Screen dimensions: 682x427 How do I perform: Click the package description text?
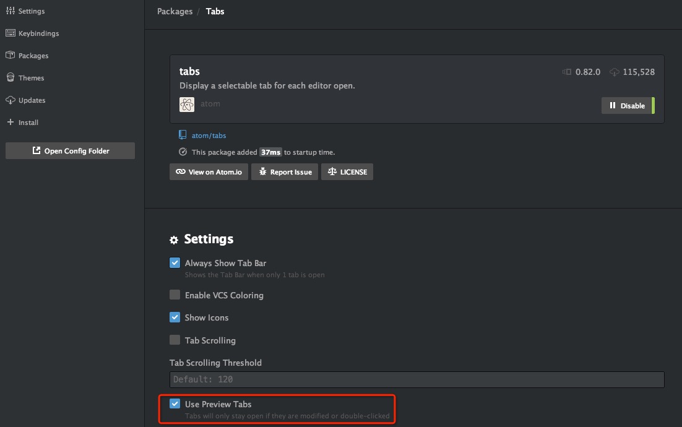pos(267,85)
